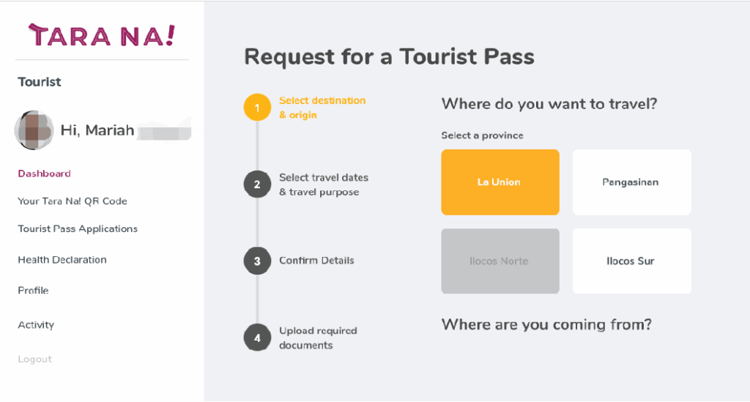Open the Health Declaration page
The width and height of the screenshot is (750, 402).
click(62, 260)
